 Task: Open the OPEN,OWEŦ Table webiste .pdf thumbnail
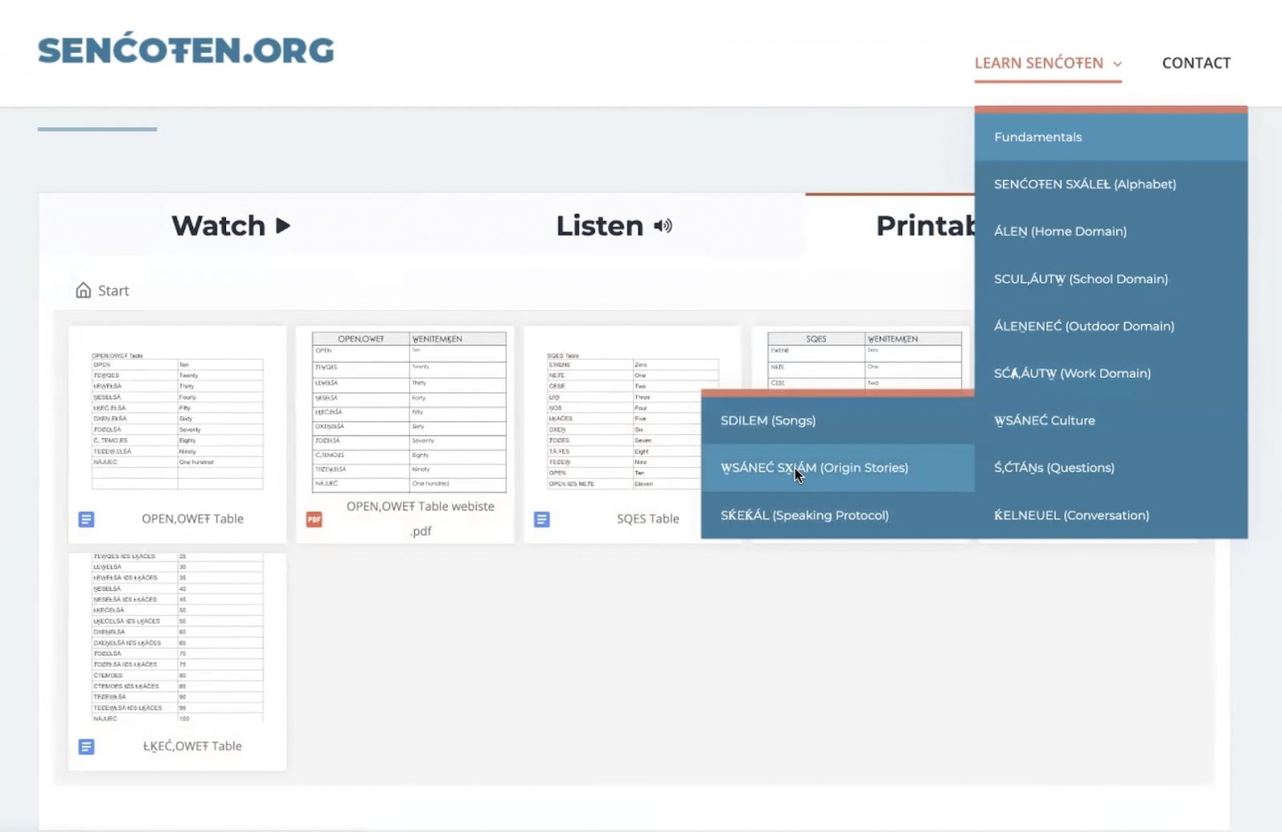click(x=409, y=412)
